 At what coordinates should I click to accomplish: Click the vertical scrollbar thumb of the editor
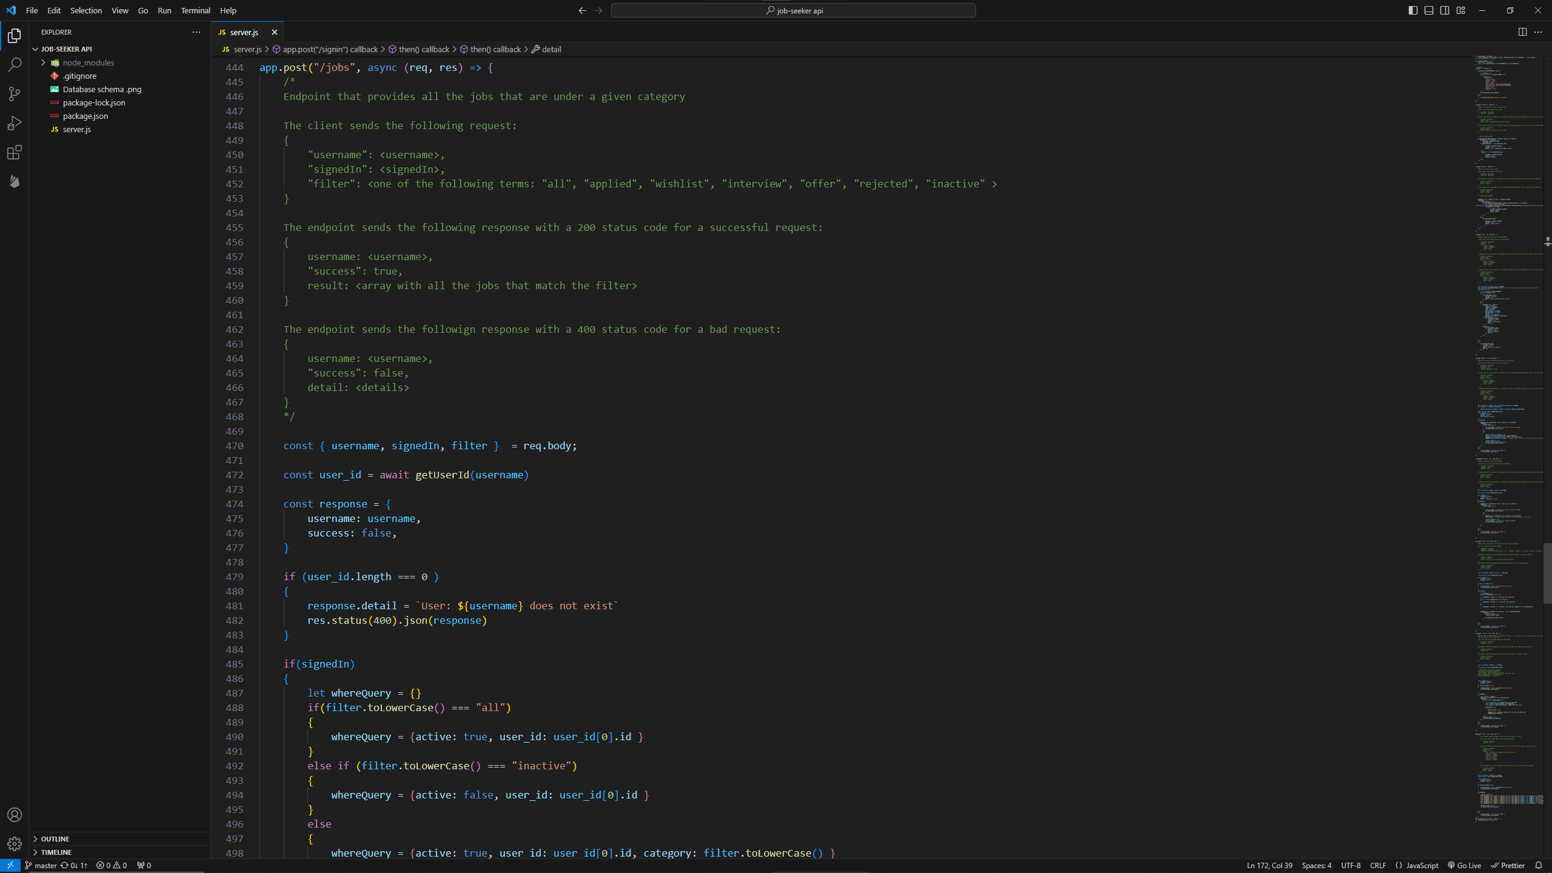pyautogui.click(x=1547, y=573)
